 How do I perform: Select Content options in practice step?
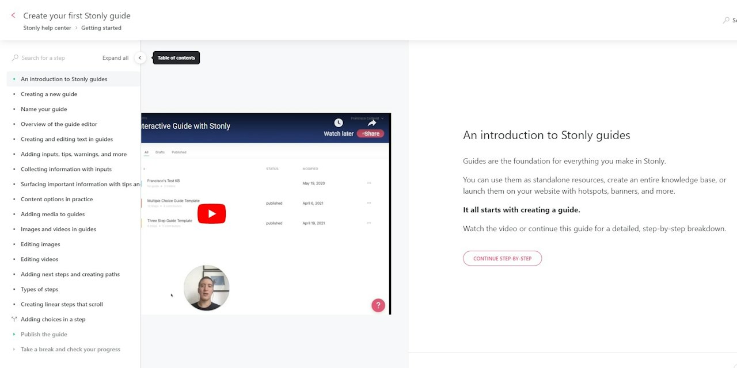pos(56,199)
